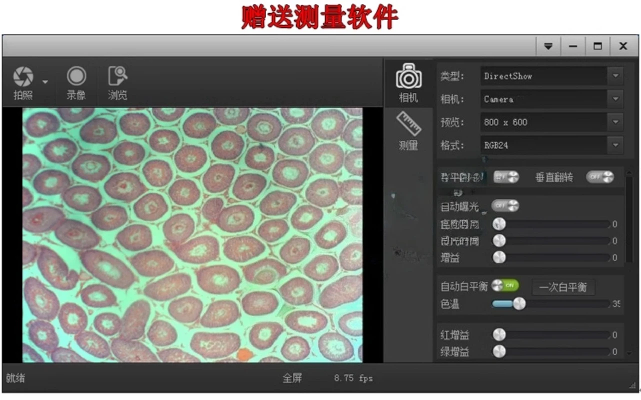
Task: Open the 预览 800 x 600 dropdown
Action: (x=615, y=122)
